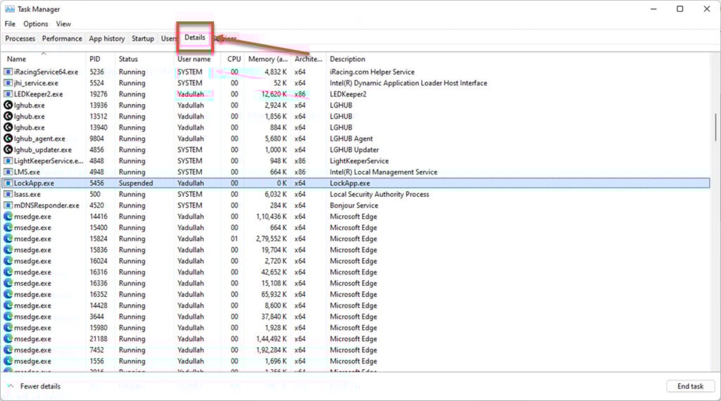Click the lghub.exe icon with PID 13936
This screenshot has width=721, height=401.
8,106
